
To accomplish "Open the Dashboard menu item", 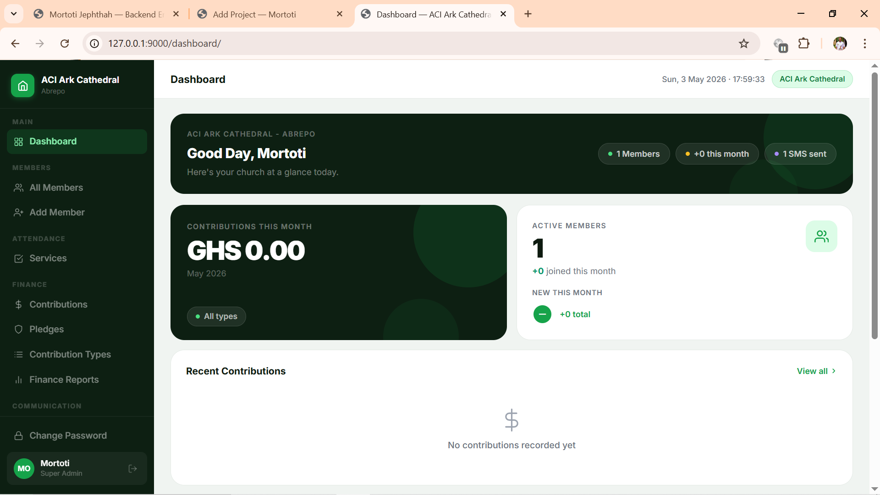I will tap(77, 142).
